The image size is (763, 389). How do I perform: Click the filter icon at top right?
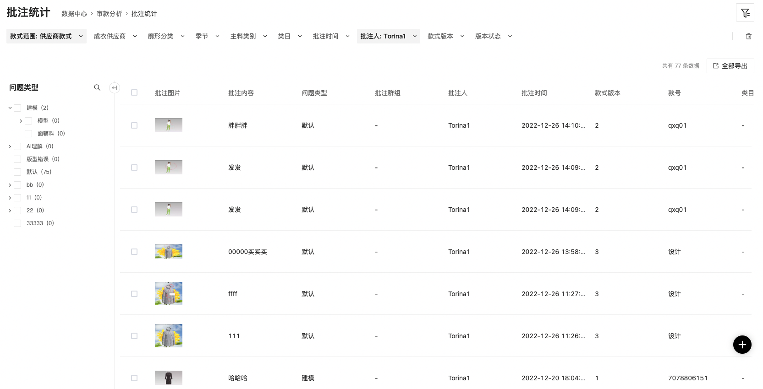[745, 13]
